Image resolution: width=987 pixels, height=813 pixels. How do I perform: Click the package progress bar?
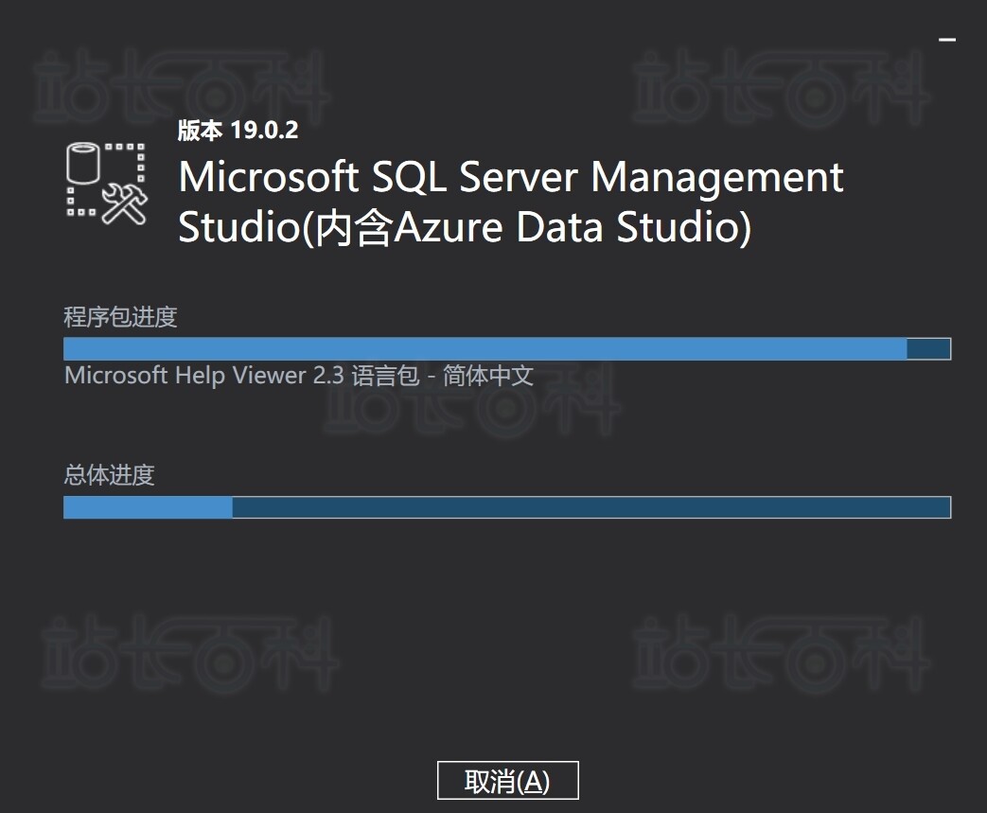click(x=507, y=348)
